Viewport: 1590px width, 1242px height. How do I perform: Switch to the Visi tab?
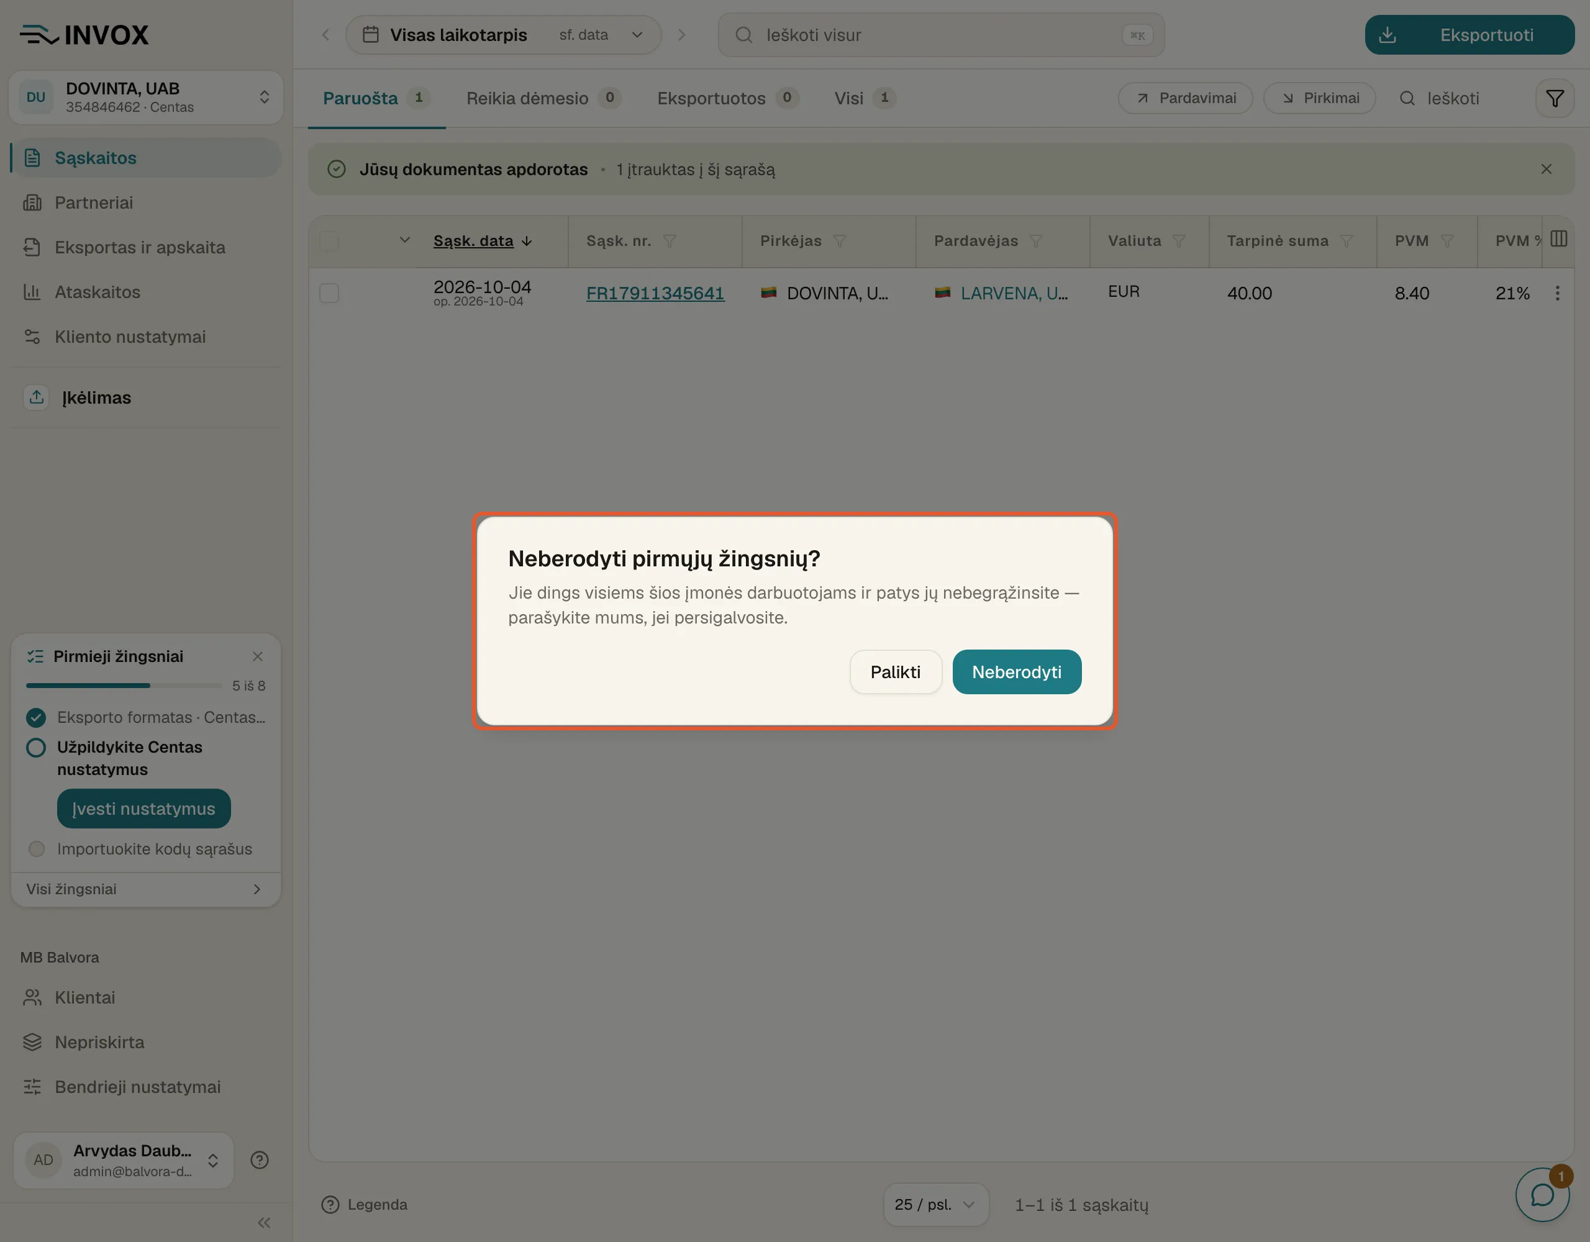865,98
